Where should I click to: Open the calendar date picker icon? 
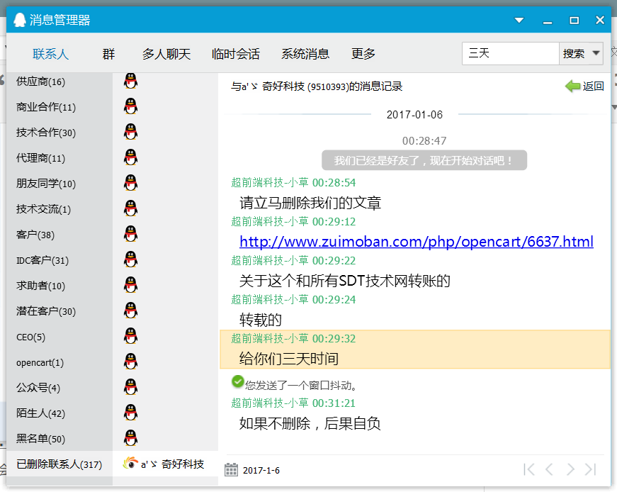[231, 470]
